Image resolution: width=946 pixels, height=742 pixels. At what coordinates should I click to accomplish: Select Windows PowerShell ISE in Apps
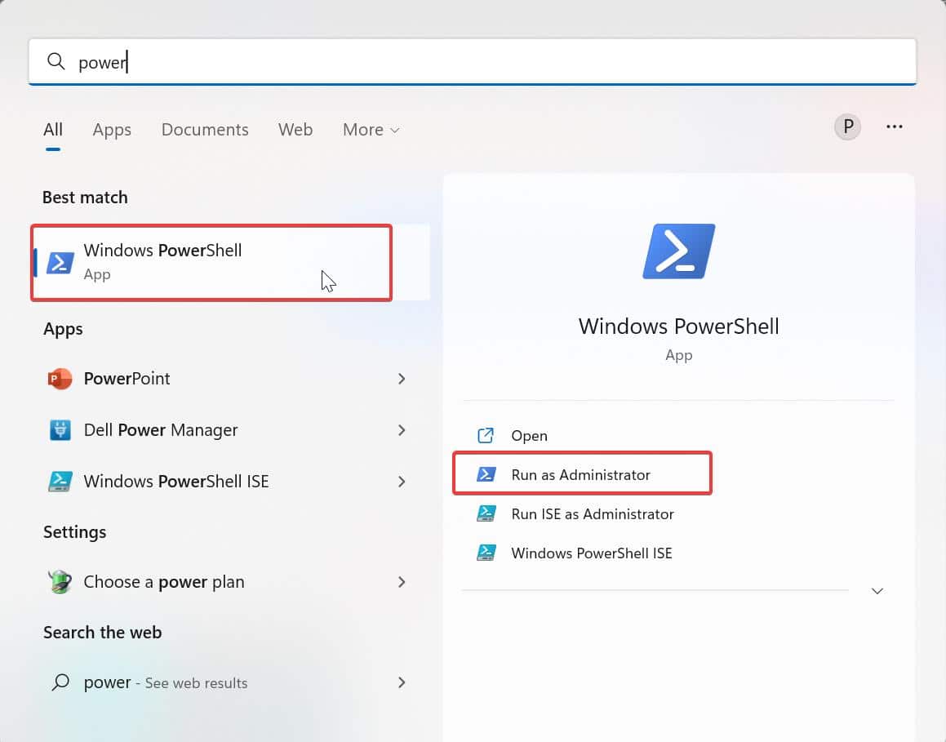(x=175, y=482)
